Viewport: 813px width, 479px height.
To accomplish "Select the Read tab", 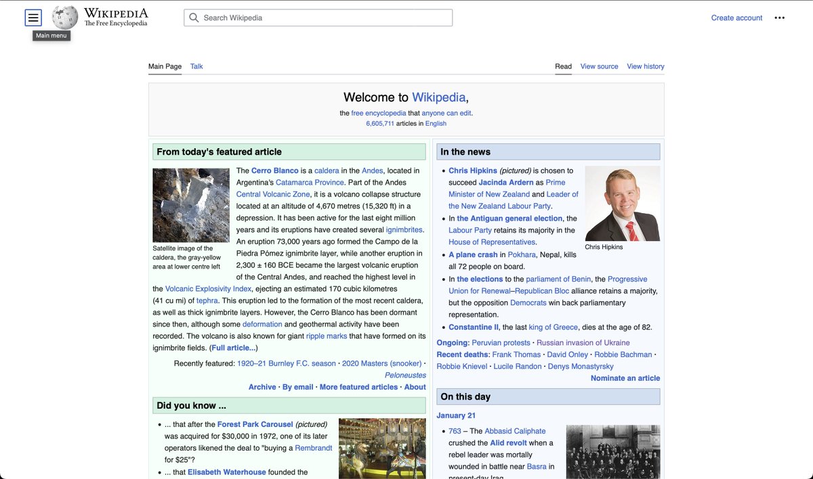I will [x=563, y=66].
